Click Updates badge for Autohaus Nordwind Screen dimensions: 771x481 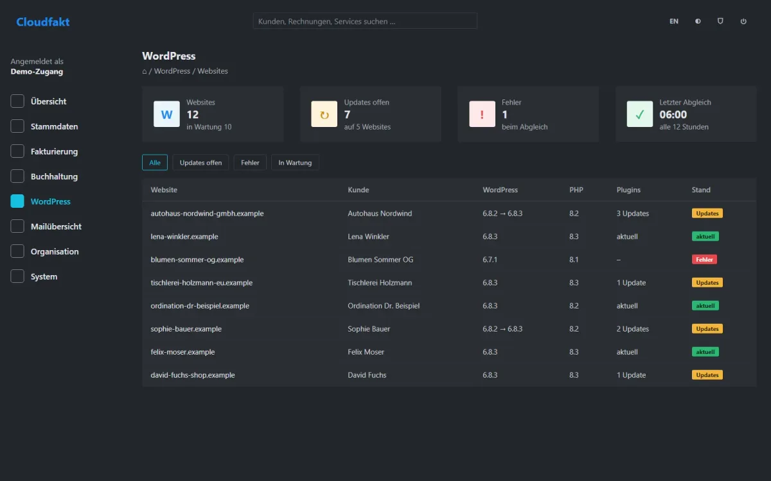[x=707, y=213]
